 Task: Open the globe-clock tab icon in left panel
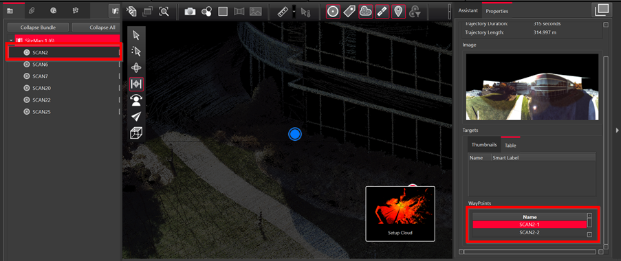(54, 11)
